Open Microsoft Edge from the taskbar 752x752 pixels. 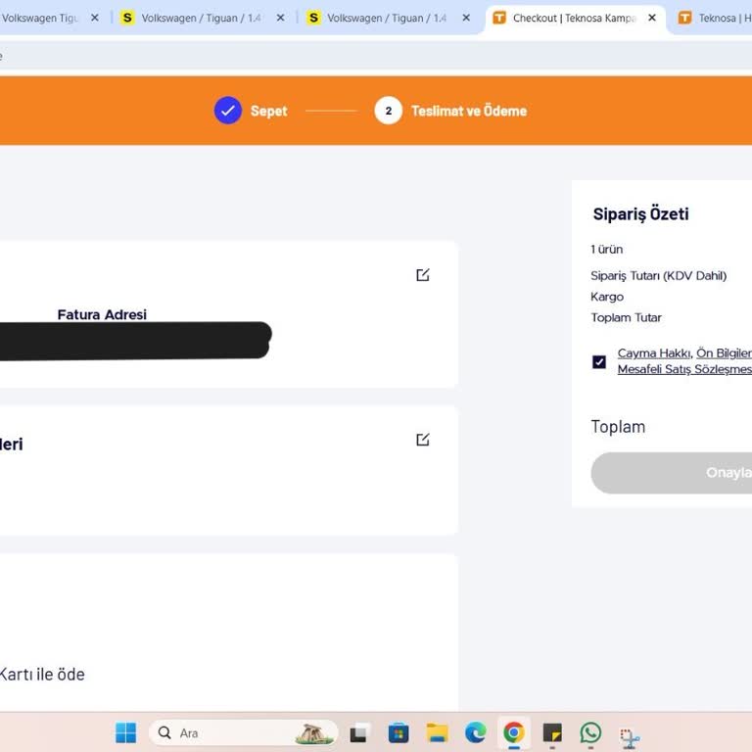pyautogui.click(x=475, y=732)
